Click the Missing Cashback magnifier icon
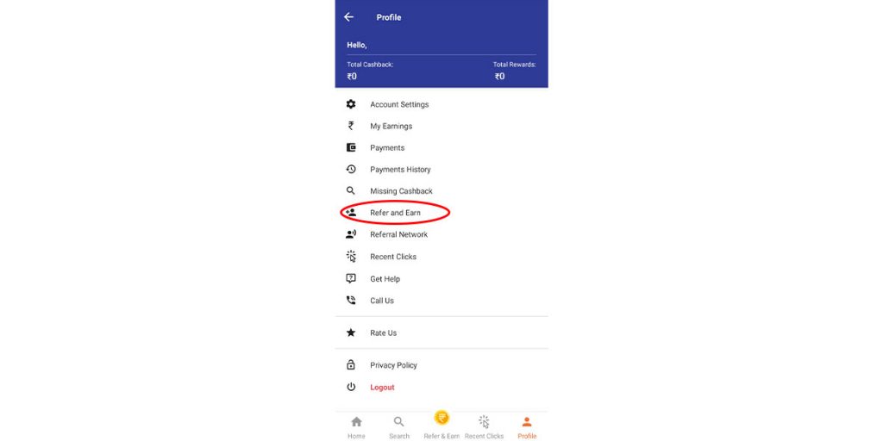Screen dimensions: 883x441 pos(351,191)
